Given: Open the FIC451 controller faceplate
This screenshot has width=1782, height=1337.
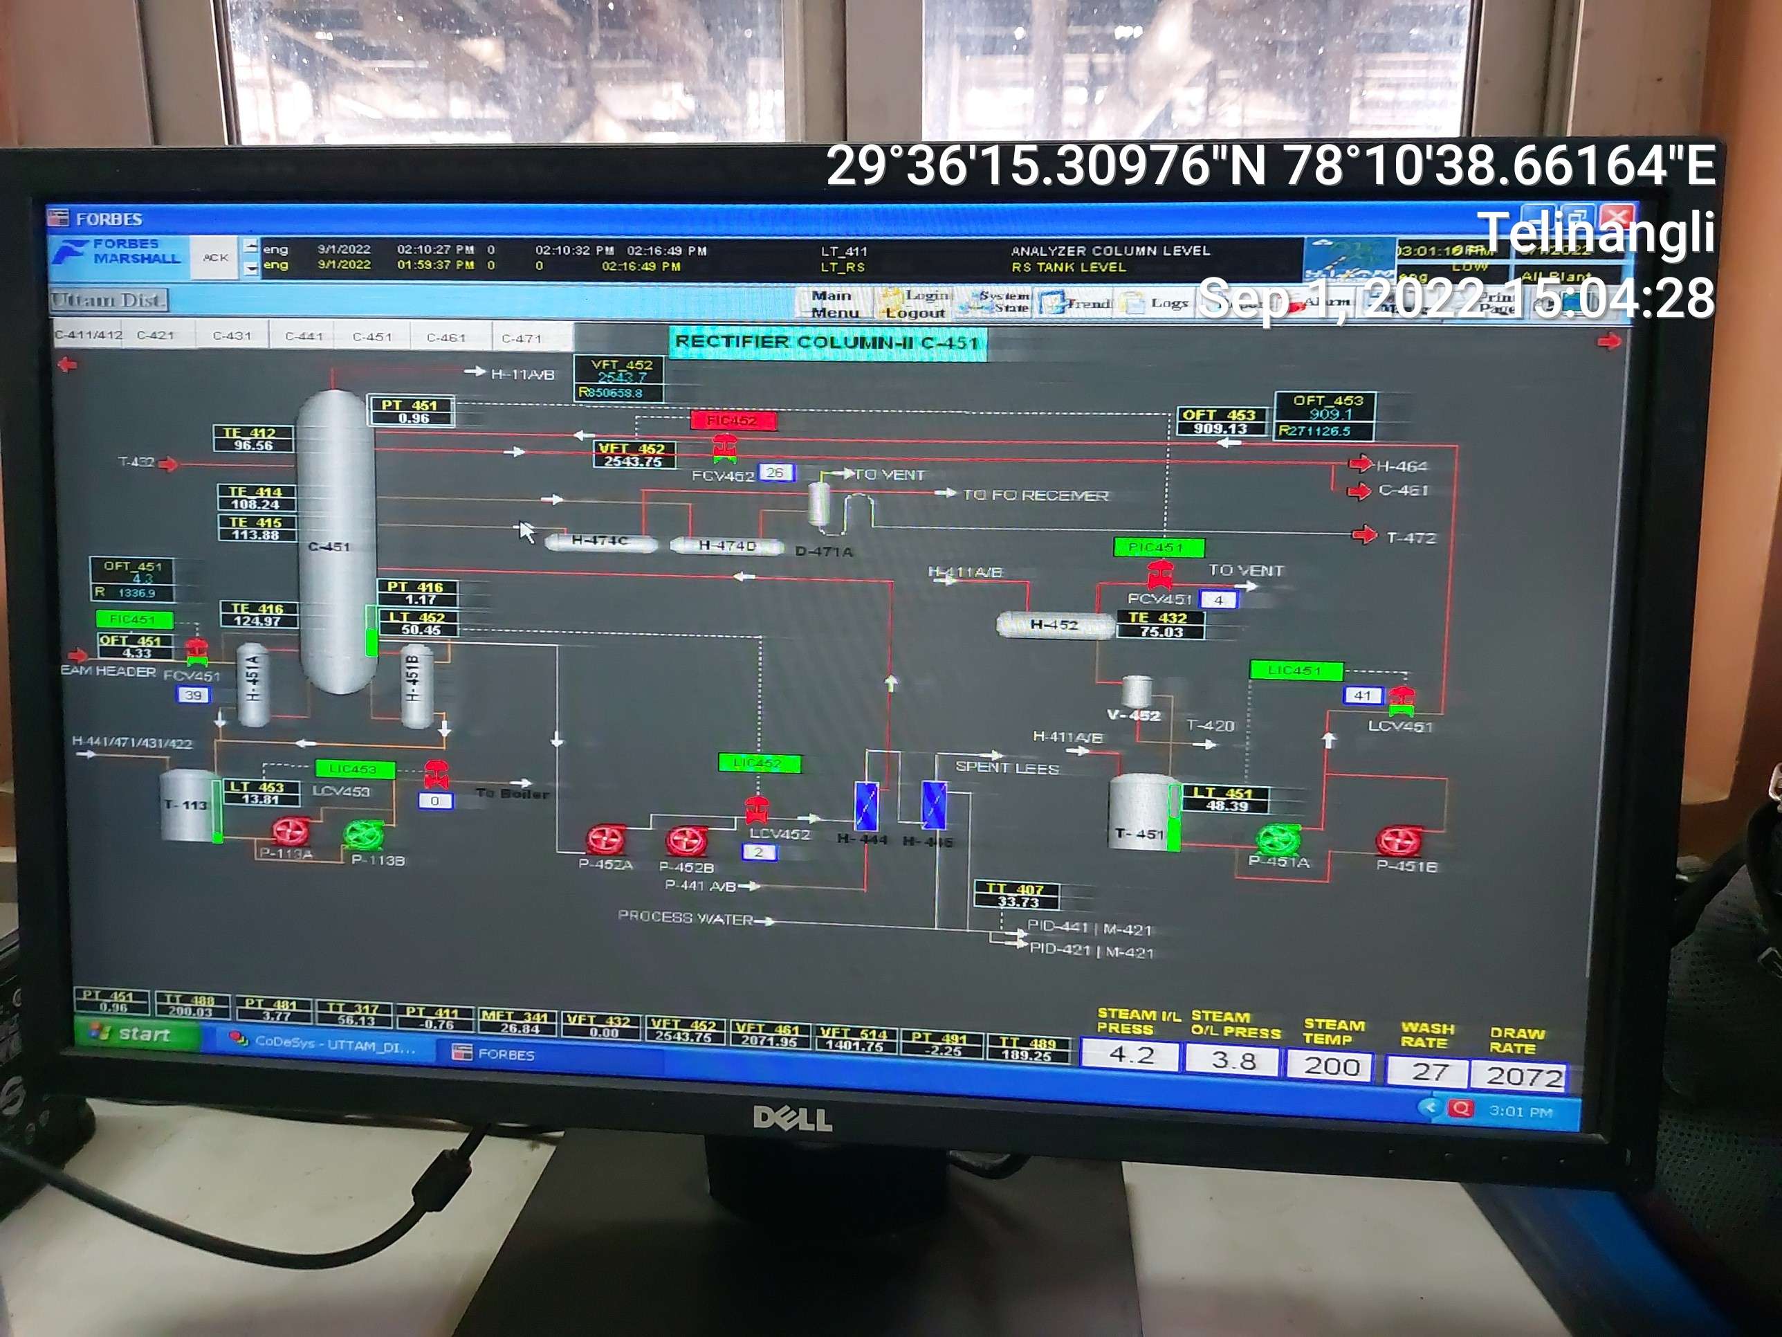Looking at the screenshot, I should [134, 619].
